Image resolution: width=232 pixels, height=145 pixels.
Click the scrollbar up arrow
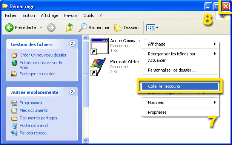tap(85, 38)
